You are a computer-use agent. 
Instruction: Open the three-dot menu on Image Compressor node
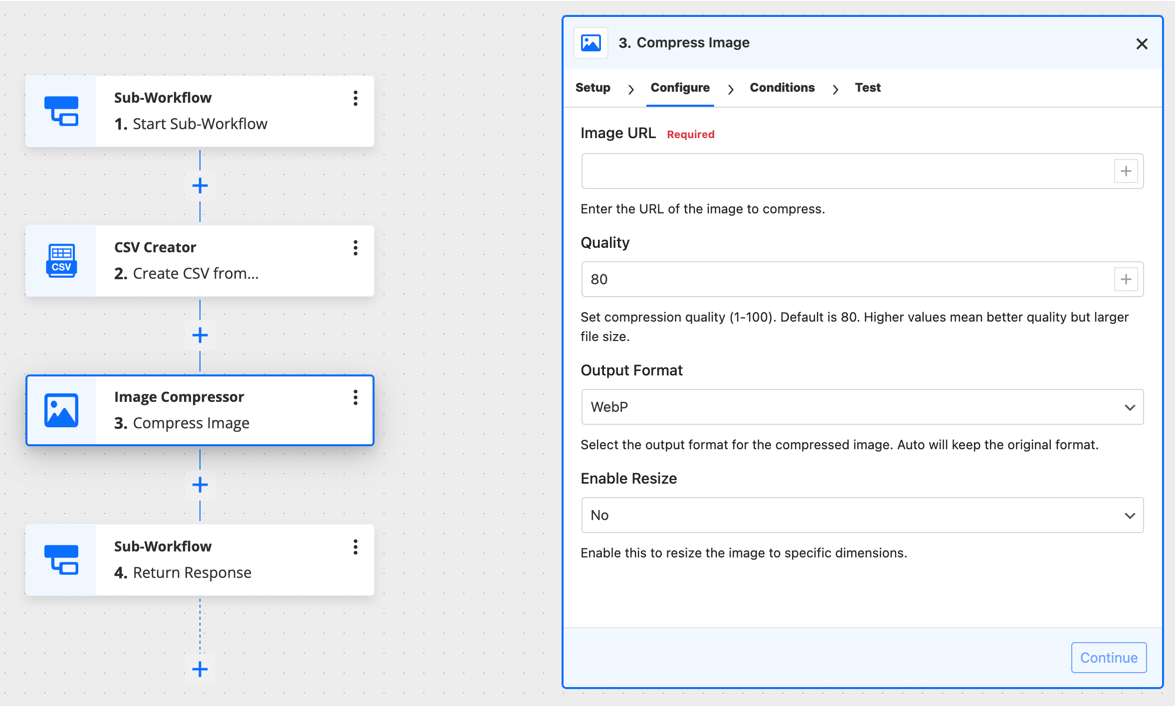pos(355,397)
